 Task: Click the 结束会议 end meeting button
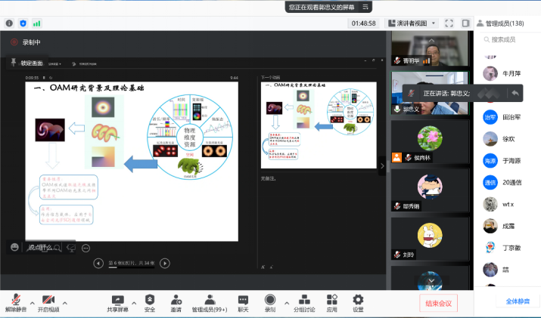tap(438, 304)
